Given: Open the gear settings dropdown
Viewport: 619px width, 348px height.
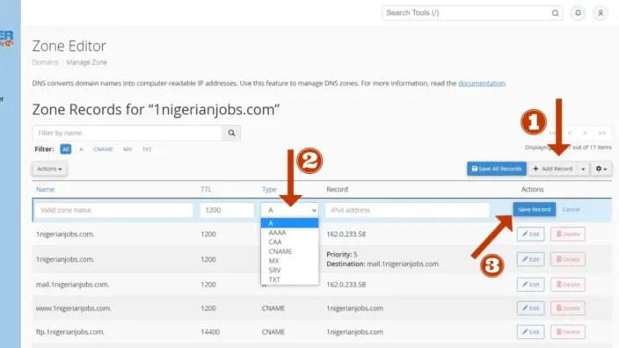Looking at the screenshot, I should [x=601, y=169].
